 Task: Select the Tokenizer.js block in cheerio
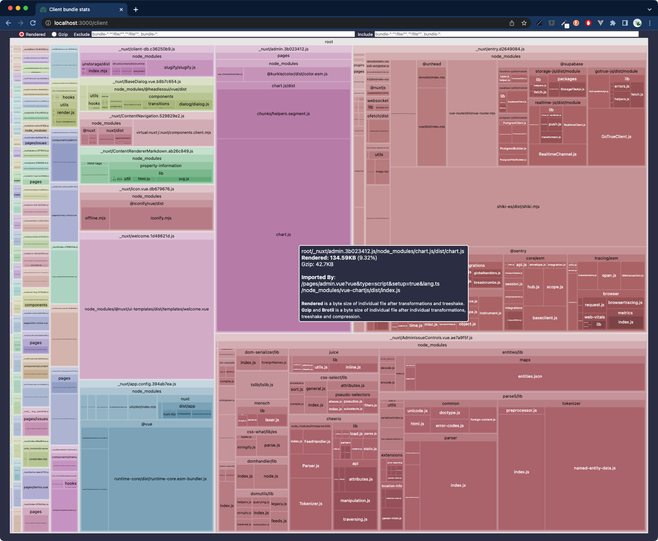(311, 504)
